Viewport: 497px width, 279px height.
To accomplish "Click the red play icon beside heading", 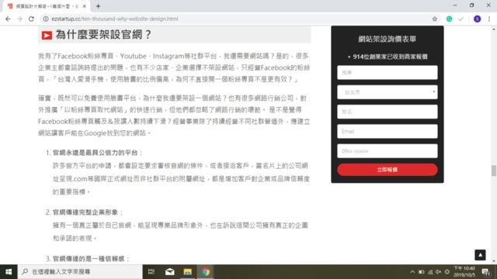I will click(x=47, y=36).
